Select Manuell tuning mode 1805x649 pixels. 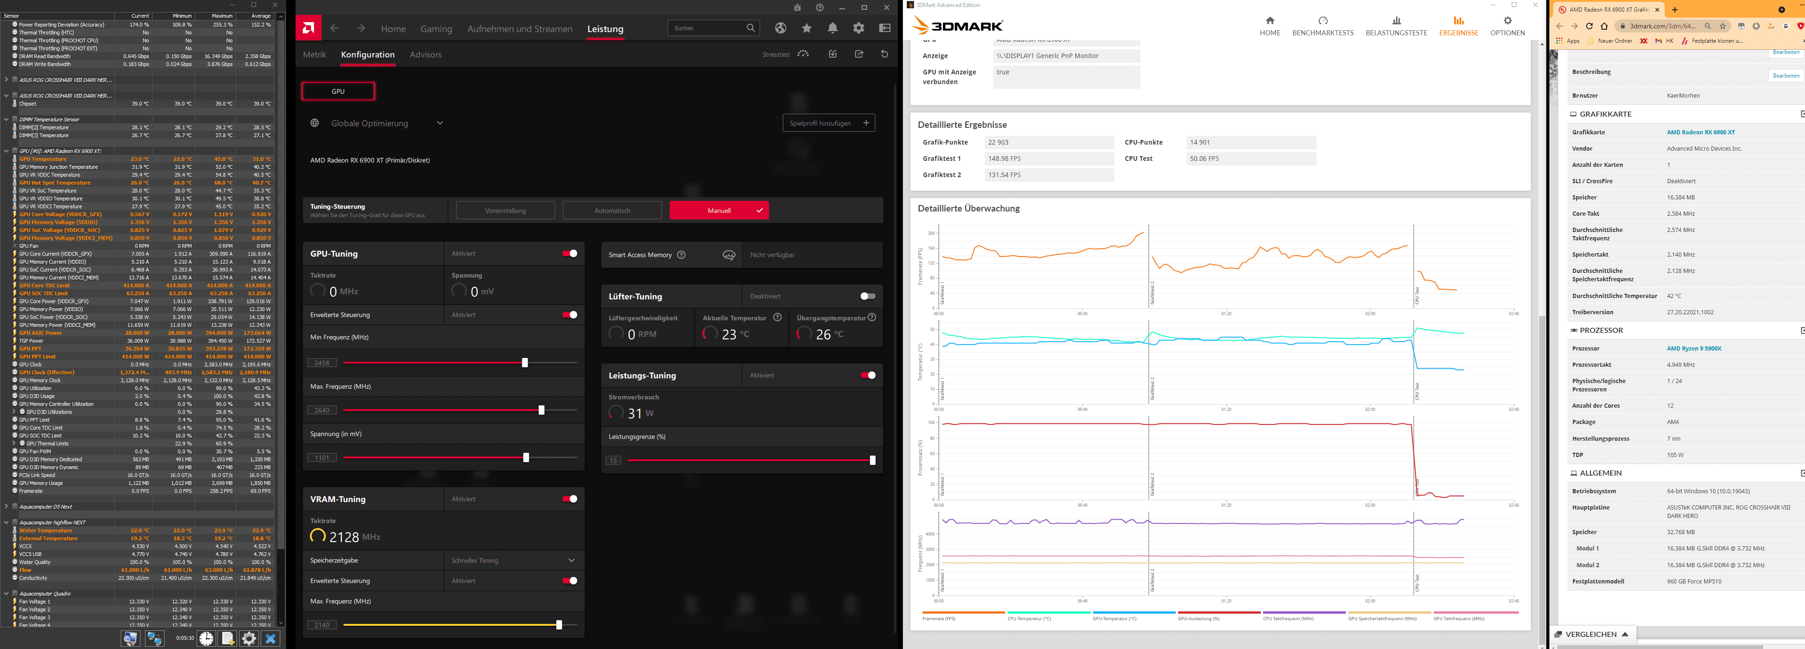coord(719,210)
